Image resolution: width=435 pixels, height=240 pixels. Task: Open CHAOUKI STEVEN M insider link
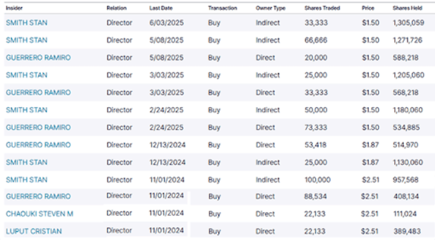coord(40,214)
